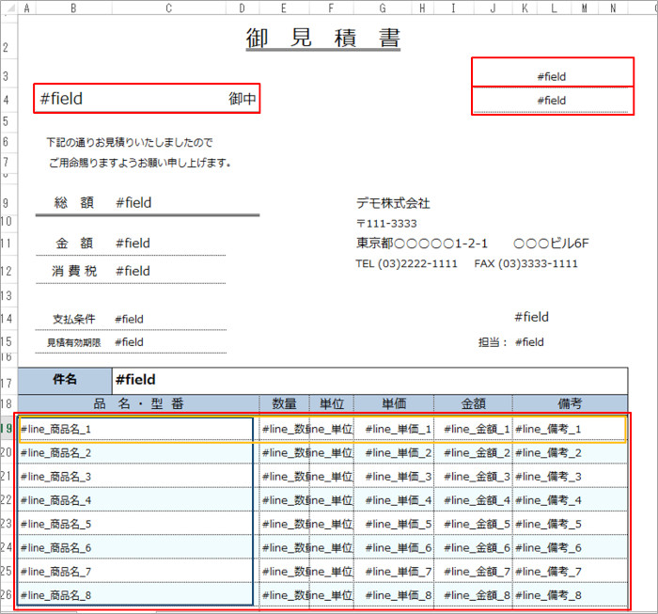The height and width of the screenshot is (614, 658).
Task: Select the #field value next to 総額
Action: (x=133, y=203)
